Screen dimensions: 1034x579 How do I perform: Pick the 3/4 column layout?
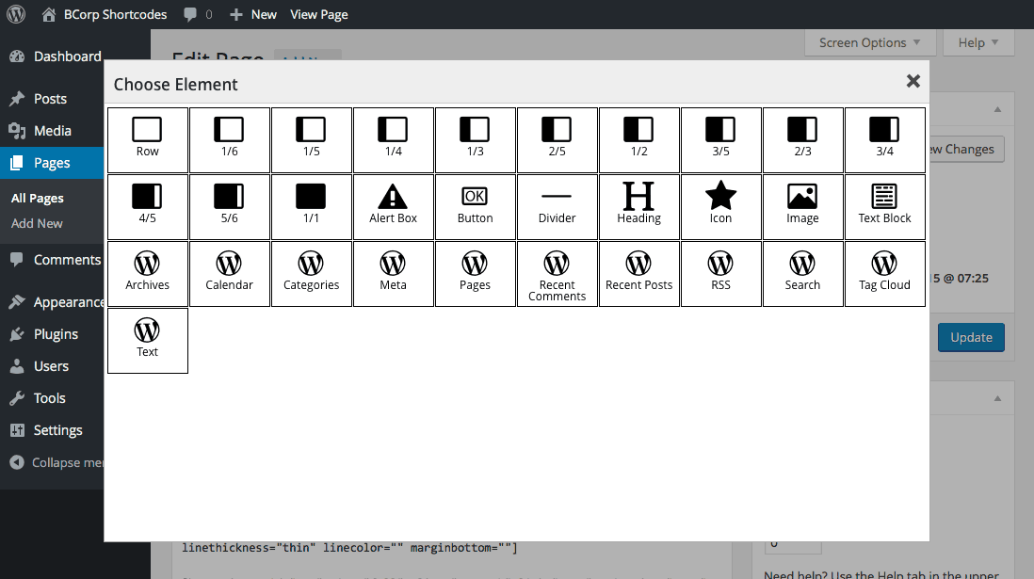(x=884, y=139)
